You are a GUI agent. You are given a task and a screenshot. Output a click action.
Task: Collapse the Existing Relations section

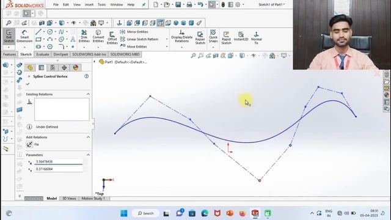[88, 94]
